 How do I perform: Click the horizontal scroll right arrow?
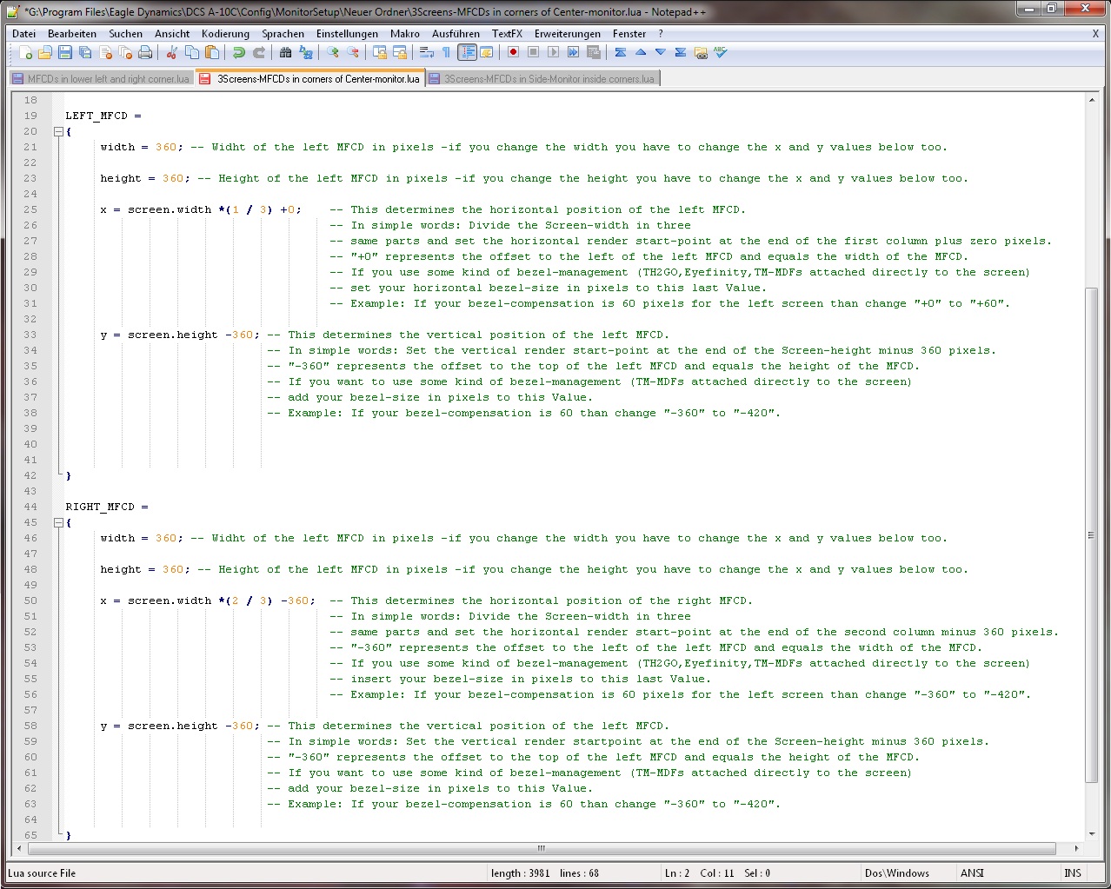(1076, 848)
